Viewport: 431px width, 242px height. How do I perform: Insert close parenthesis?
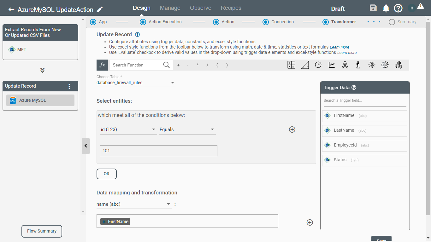227,65
